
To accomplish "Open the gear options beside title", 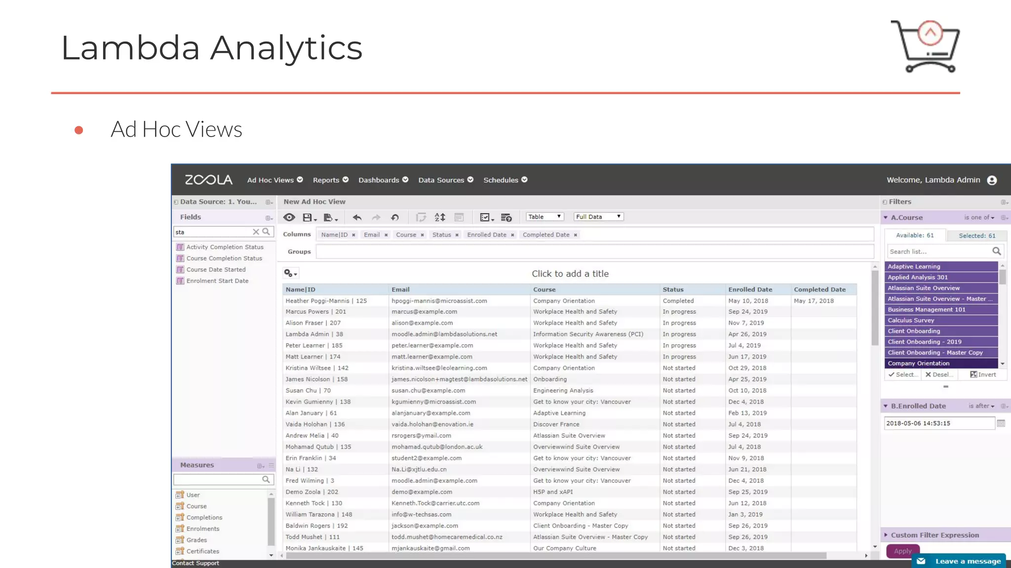I will (x=290, y=273).
